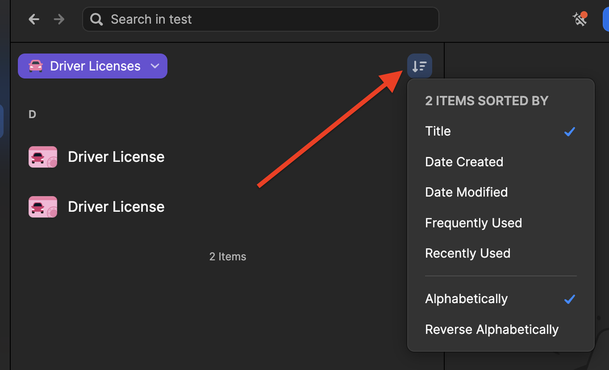Viewport: 609px width, 370px height.
Task: Sort items by Date Modified
Action: coord(466,192)
